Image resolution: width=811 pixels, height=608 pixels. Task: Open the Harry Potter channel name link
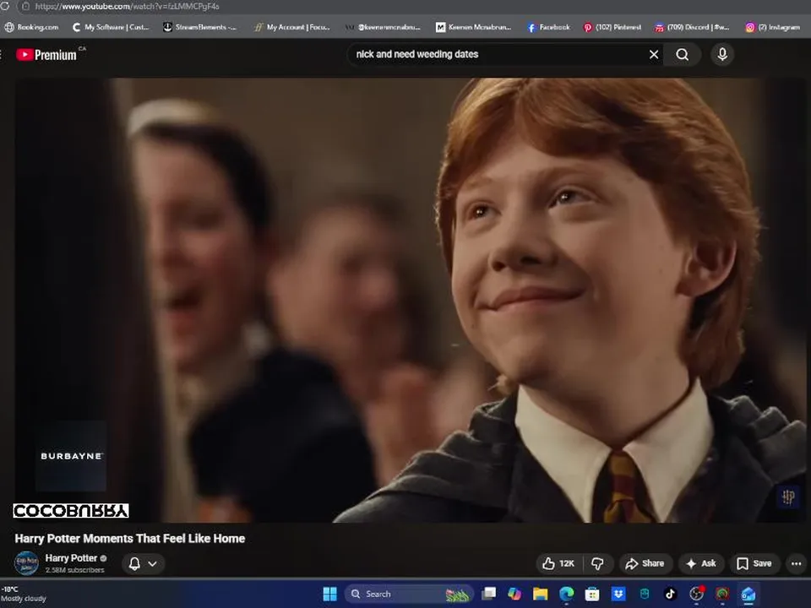(x=71, y=558)
